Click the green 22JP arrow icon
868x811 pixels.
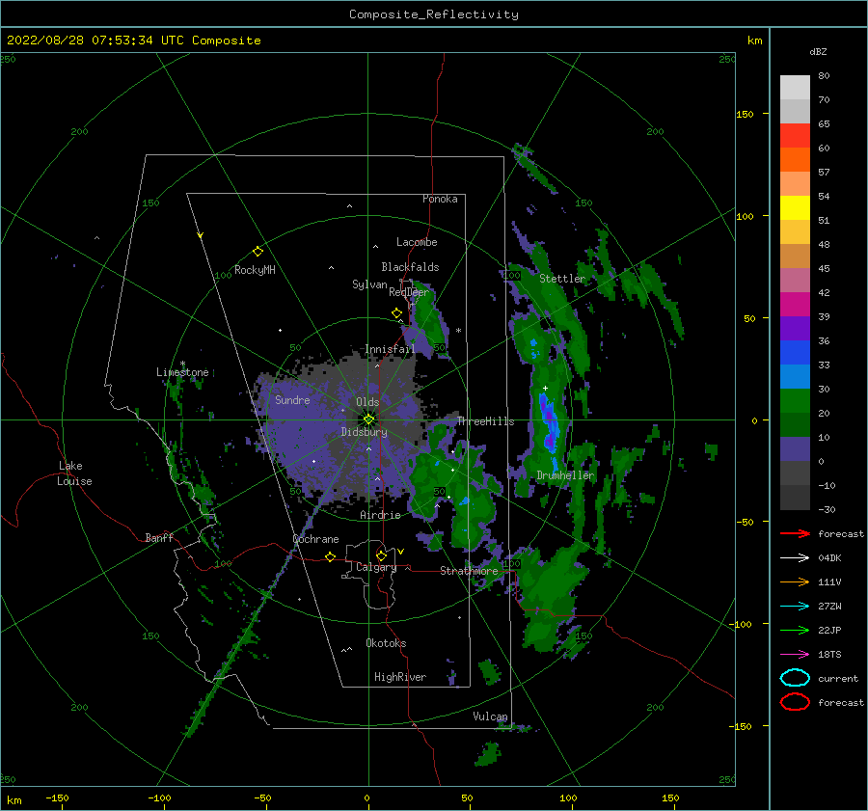click(795, 630)
